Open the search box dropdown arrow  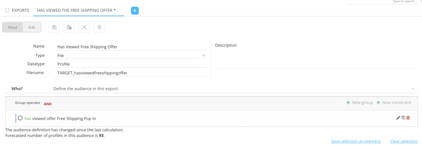click(x=421, y=2)
